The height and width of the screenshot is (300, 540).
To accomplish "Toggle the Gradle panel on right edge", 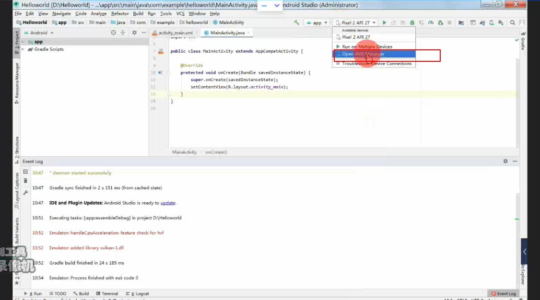I will (523, 41).
